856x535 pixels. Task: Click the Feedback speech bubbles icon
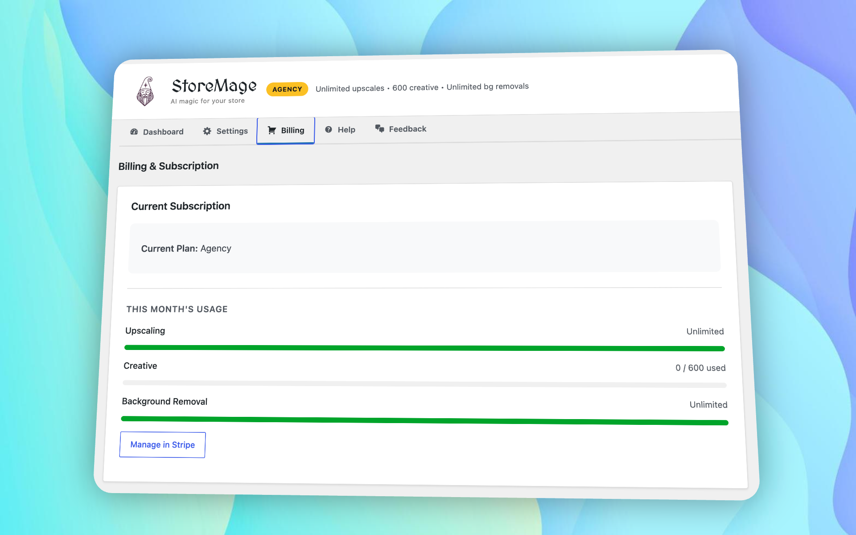point(379,128)
